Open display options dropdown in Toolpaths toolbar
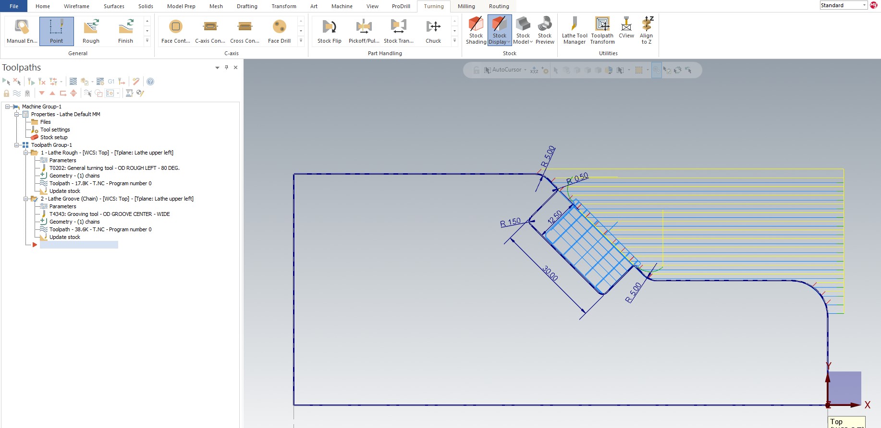The image size is (881, 428). (x=118, y=93)
